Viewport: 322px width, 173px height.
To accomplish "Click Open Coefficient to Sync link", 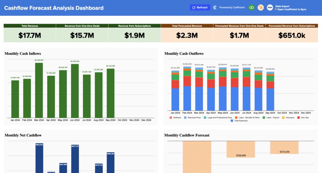I will point(292,9).
